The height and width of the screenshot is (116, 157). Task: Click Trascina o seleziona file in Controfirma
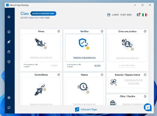pyautogui.click(x=41, y=104)
